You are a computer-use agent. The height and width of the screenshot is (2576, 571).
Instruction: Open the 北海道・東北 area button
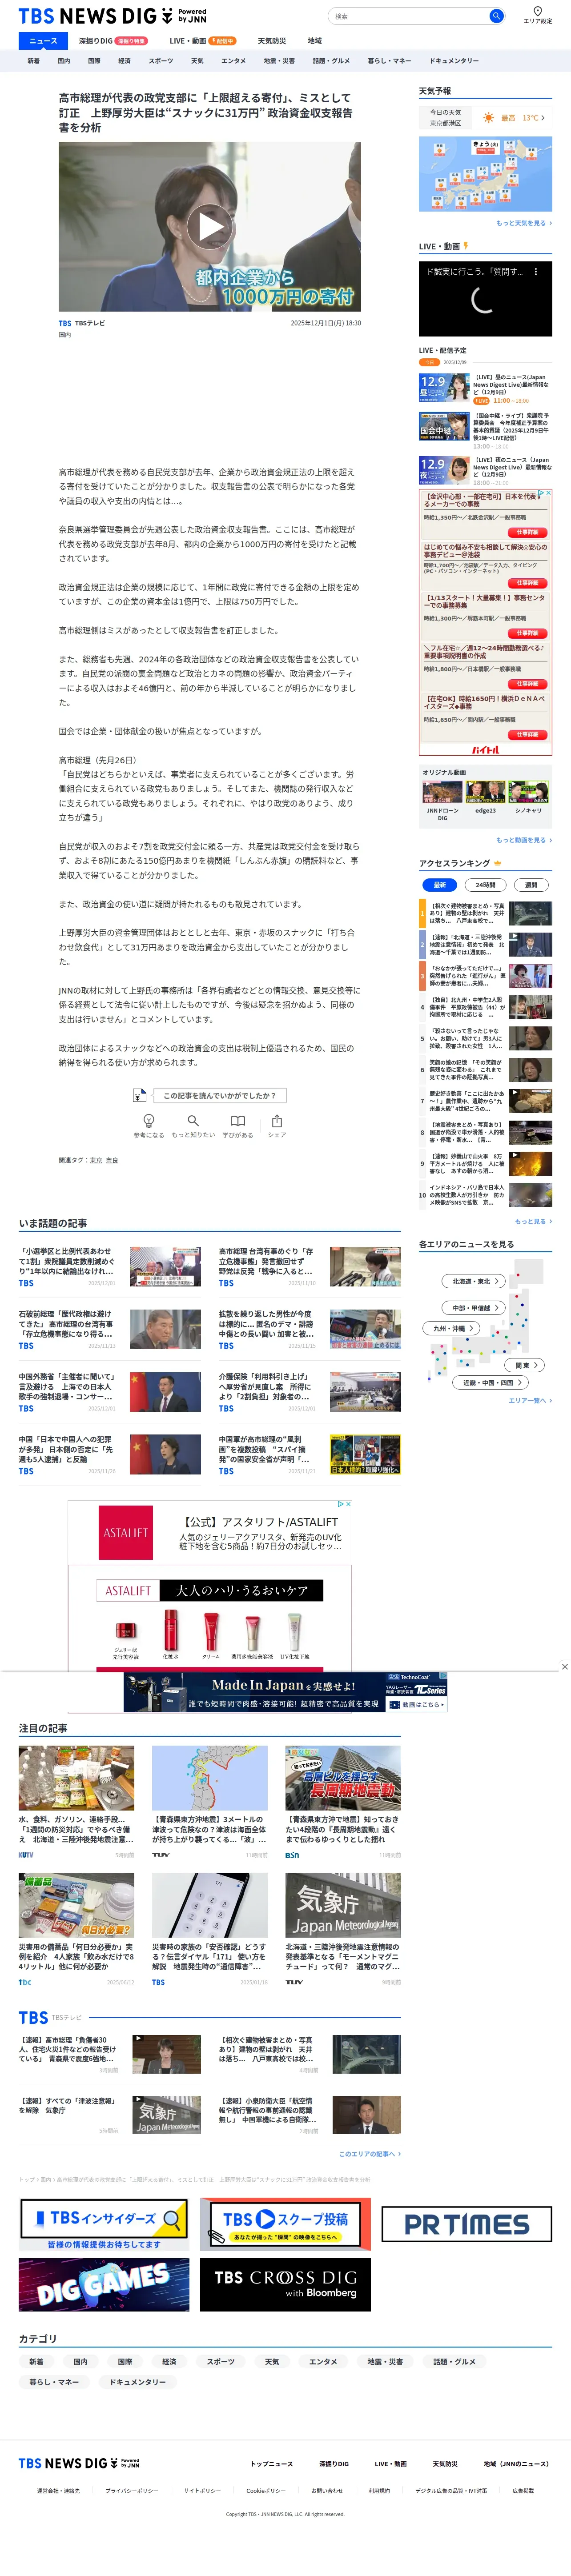pyautogui.click(x=474, y=1281)
